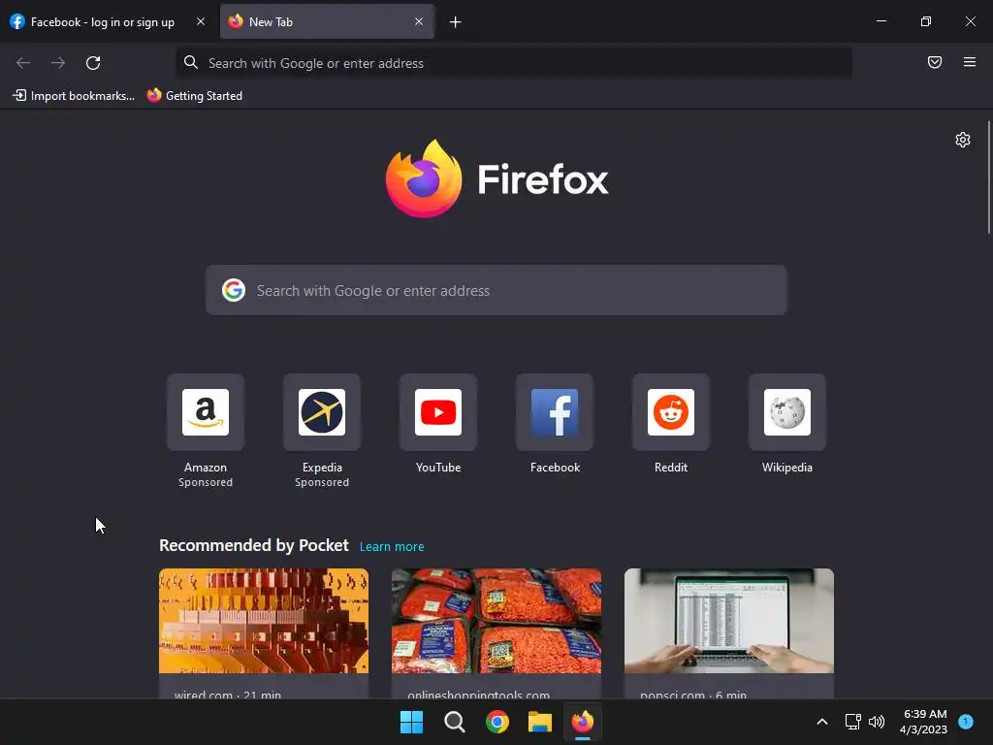This screenshot has height=745, width=993.
Task: Focus the center Google search box
Action: tap(496, 290)
